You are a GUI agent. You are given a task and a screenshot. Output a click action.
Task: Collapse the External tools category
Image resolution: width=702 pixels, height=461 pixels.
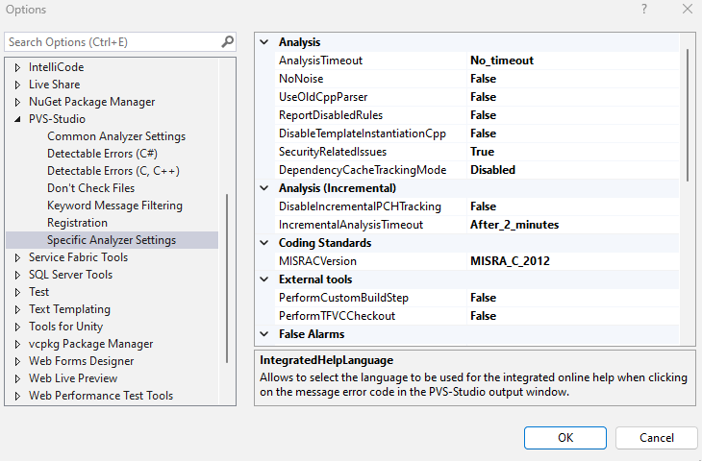264,279
